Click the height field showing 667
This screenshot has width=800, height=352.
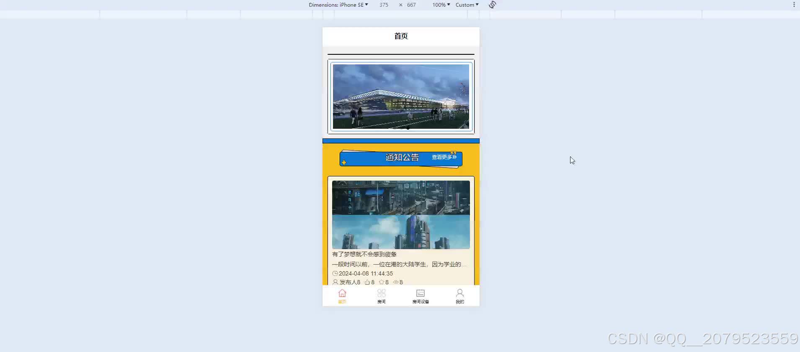coord(412,5)
